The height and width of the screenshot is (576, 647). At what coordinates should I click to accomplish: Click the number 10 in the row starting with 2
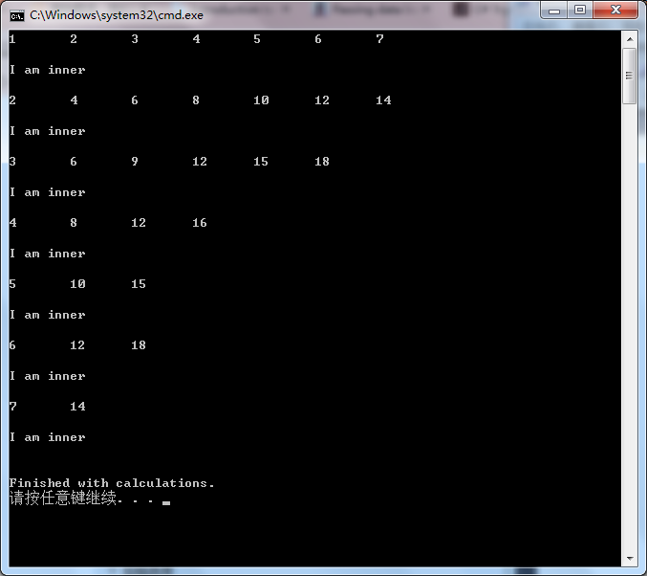coord(261,100)
